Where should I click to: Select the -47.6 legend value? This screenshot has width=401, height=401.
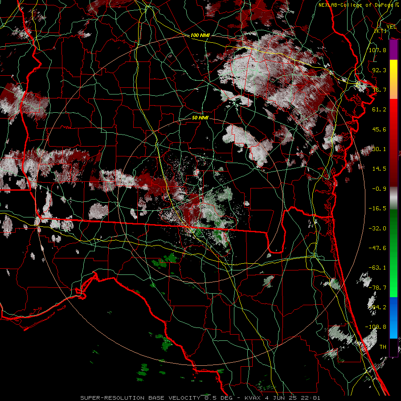(x=377, y=248)
